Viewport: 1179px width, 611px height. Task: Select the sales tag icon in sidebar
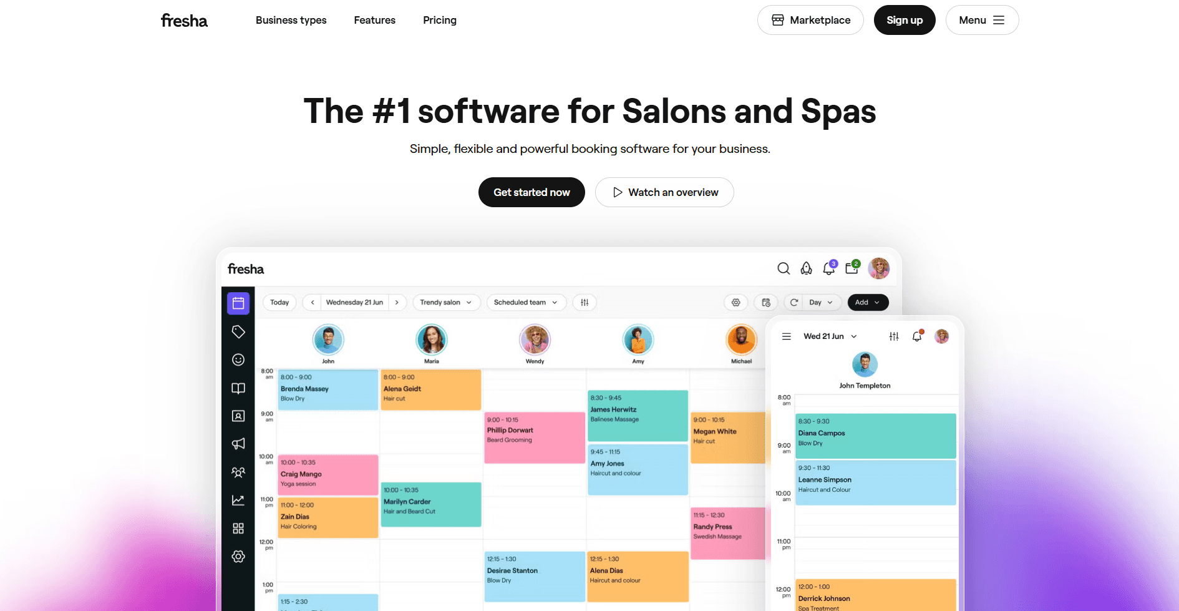click(238, 331)
